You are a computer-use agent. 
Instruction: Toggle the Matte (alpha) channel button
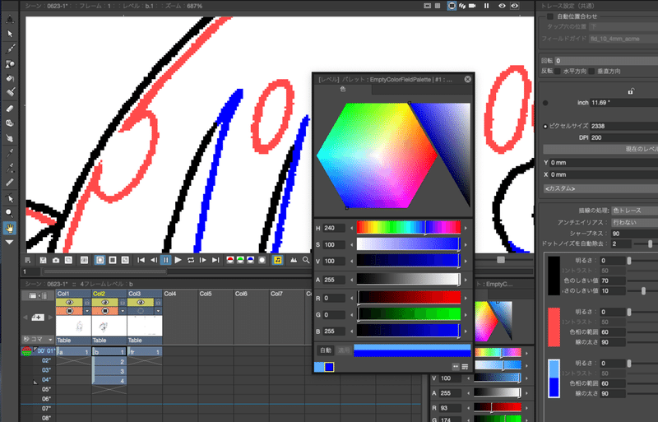(x=262, y=260)
